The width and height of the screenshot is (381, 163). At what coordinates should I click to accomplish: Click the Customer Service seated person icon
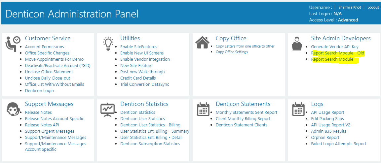(13, 43)
